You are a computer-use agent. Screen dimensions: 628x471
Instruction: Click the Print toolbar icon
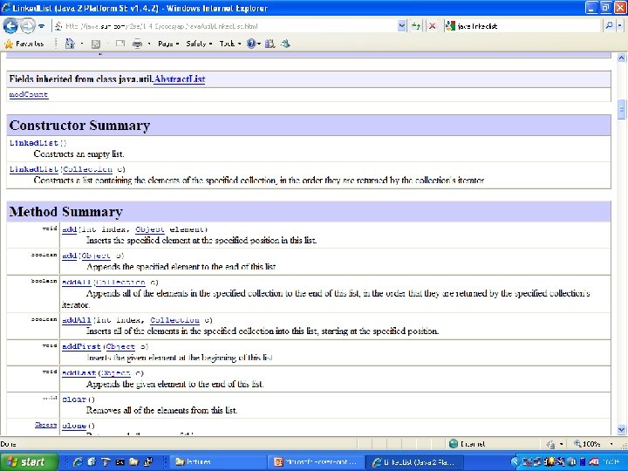[137, 44]
